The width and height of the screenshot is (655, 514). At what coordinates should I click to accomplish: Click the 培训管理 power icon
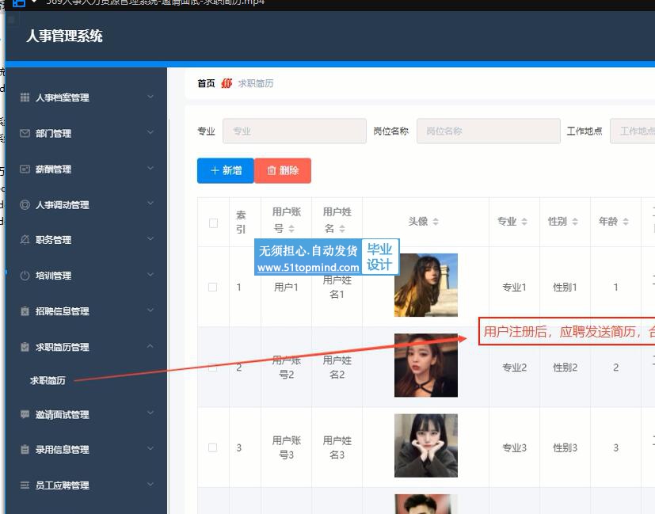click(x=25, y=276)
